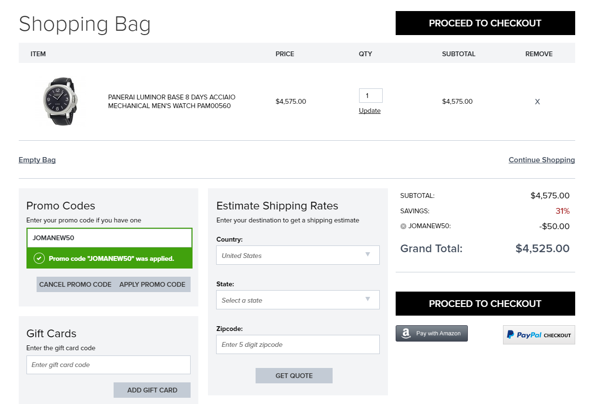Click the Promo Codes section heading
This screenshot has height=404, width=606.
[61, 206]
